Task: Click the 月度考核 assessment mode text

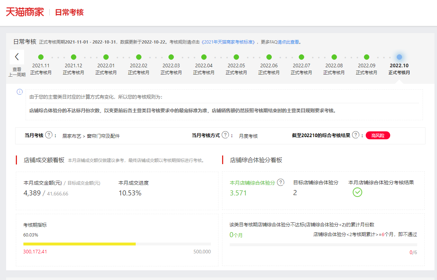Action: [x=248, y=136]
